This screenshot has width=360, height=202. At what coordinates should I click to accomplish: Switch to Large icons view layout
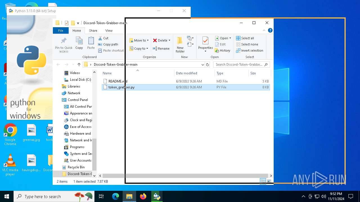[269, 181]
